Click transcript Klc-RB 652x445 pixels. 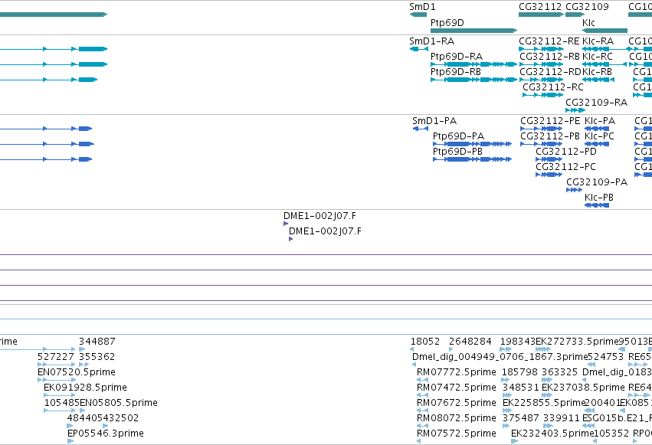tap(598, 80)
